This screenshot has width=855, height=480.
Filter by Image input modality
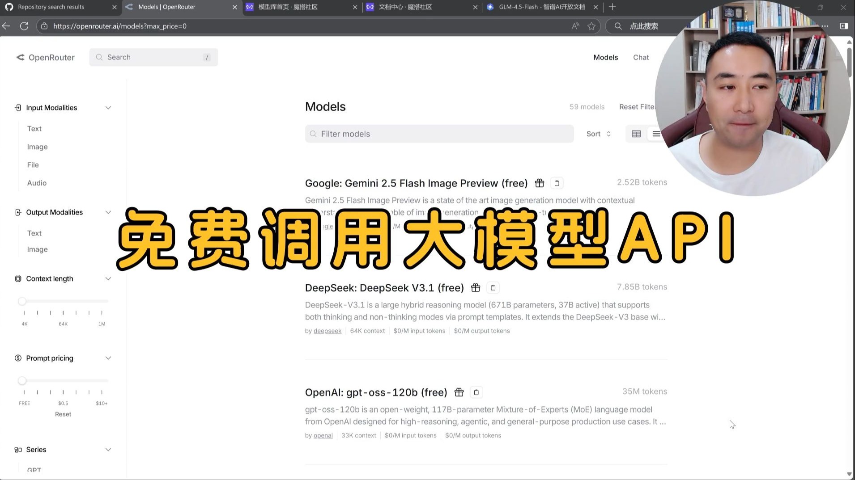pos(37,147)
